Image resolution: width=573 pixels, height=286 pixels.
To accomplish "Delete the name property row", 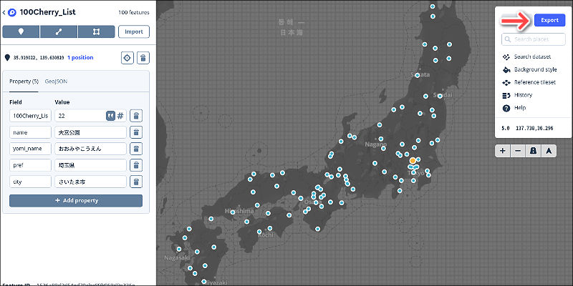I will [x=136, y=132].
